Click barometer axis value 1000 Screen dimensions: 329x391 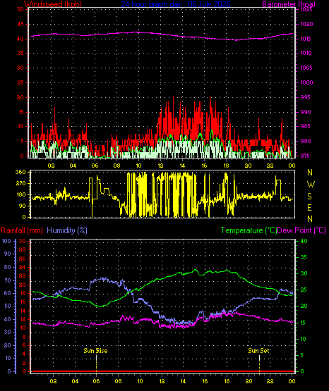306,82
